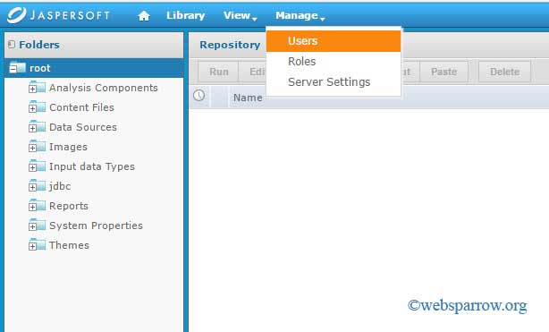Select Data Sources label in tree

(x=83, y=127)
